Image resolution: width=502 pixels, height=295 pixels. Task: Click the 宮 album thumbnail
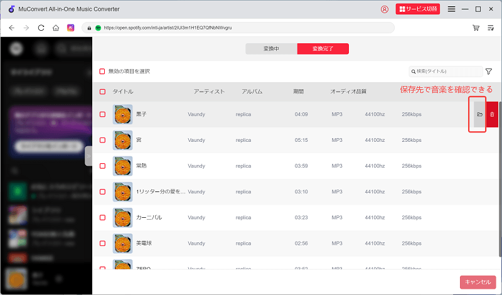122,140
